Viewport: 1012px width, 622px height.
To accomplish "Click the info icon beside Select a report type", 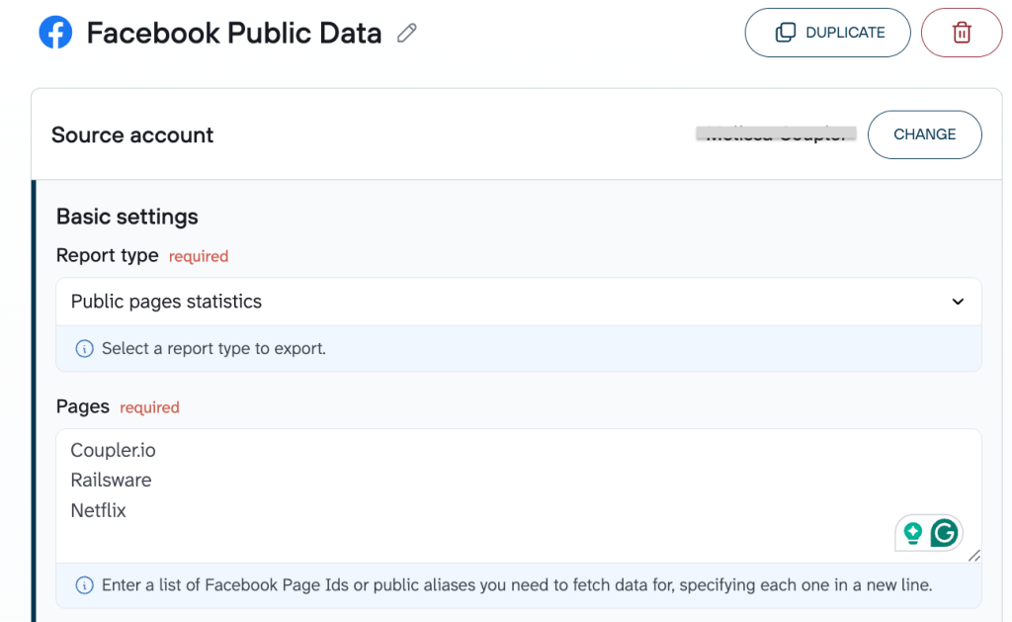I will coord(85,349).
